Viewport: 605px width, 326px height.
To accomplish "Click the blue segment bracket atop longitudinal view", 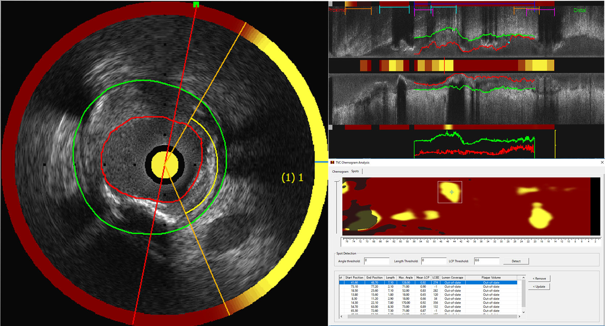I will tap(474, 4).
